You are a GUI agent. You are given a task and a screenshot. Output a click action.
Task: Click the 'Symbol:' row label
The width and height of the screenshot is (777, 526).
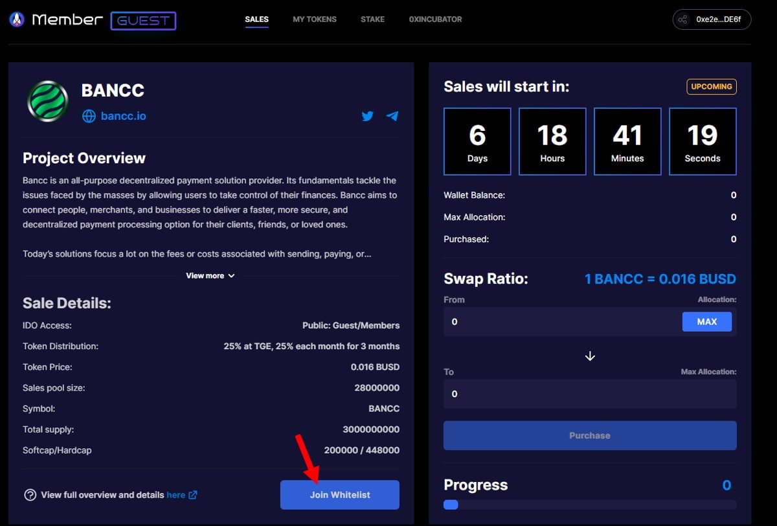point(39,409)
